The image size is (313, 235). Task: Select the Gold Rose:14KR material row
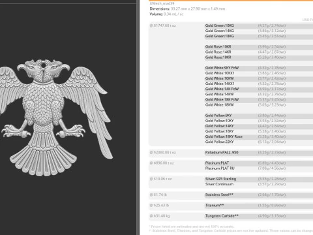pyautogui.click(x=259, y=52)
